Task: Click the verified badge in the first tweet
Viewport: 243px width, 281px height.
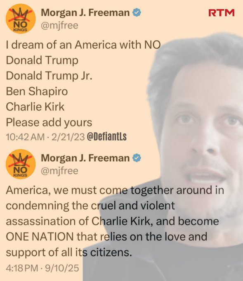Action: point(137,12)
